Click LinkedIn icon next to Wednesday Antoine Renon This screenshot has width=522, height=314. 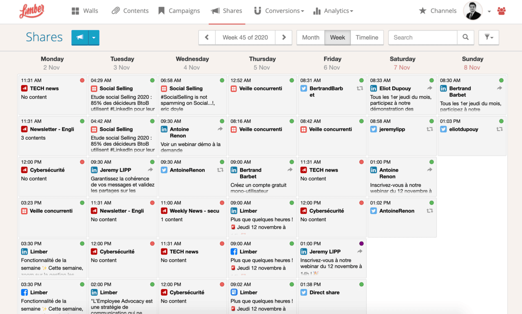coord(164,129)
